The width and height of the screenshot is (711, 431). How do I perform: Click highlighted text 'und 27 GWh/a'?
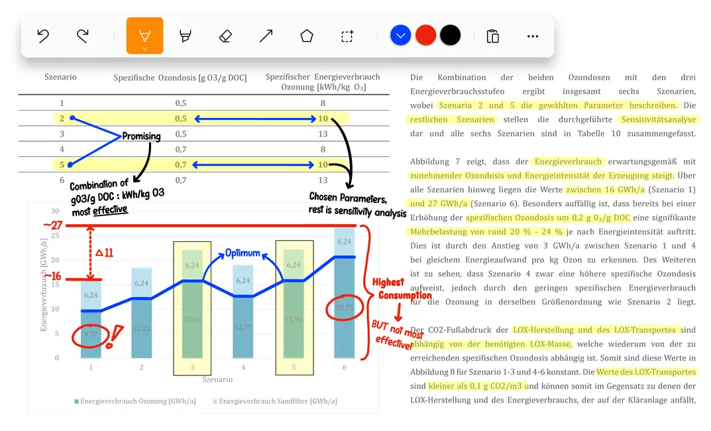click(x=439, y=204)
